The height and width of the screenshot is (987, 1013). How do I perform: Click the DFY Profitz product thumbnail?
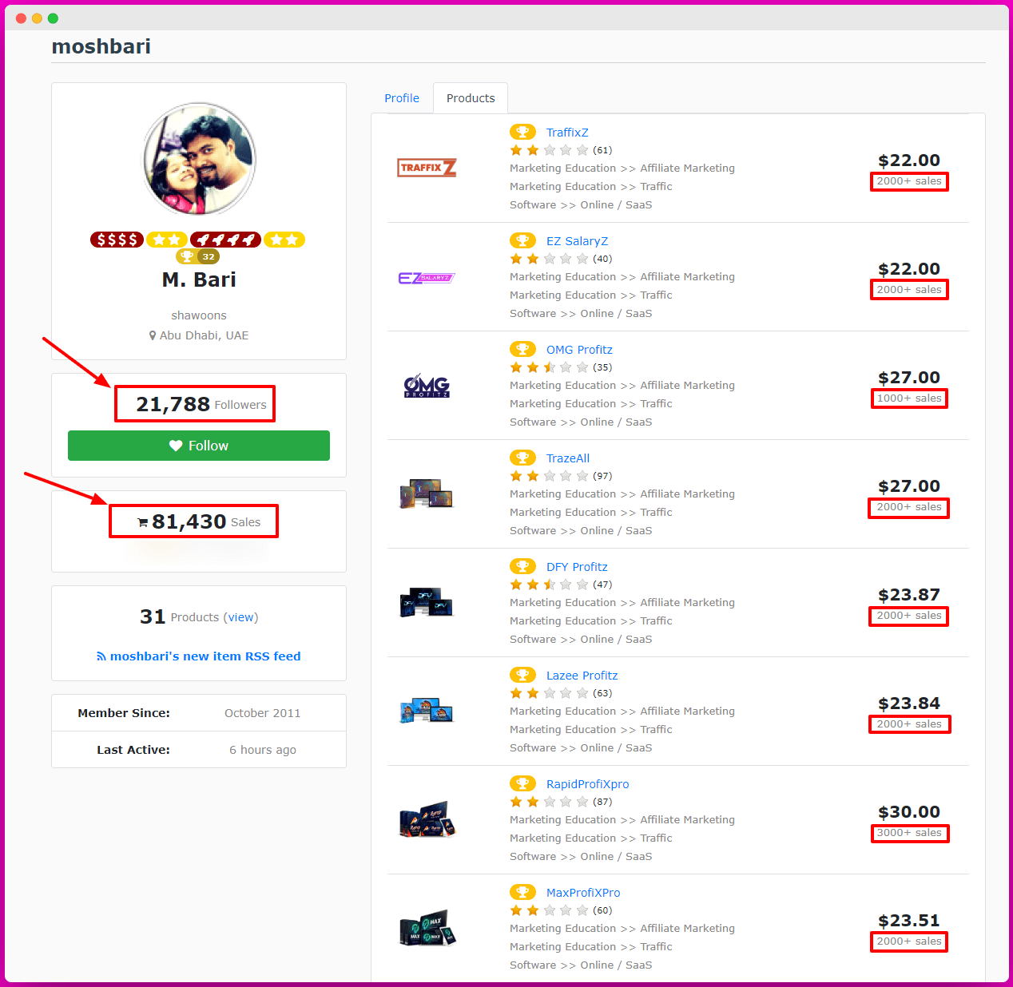(x=427, y=603)
